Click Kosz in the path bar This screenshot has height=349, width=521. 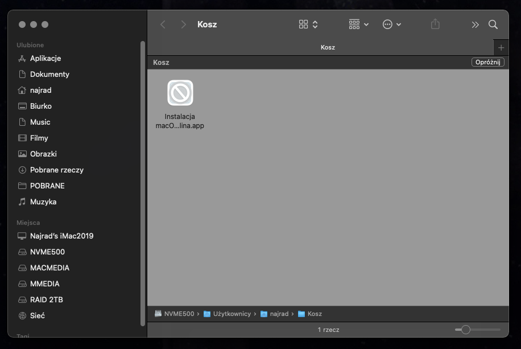pyautogui.click(x=310, y=314)
